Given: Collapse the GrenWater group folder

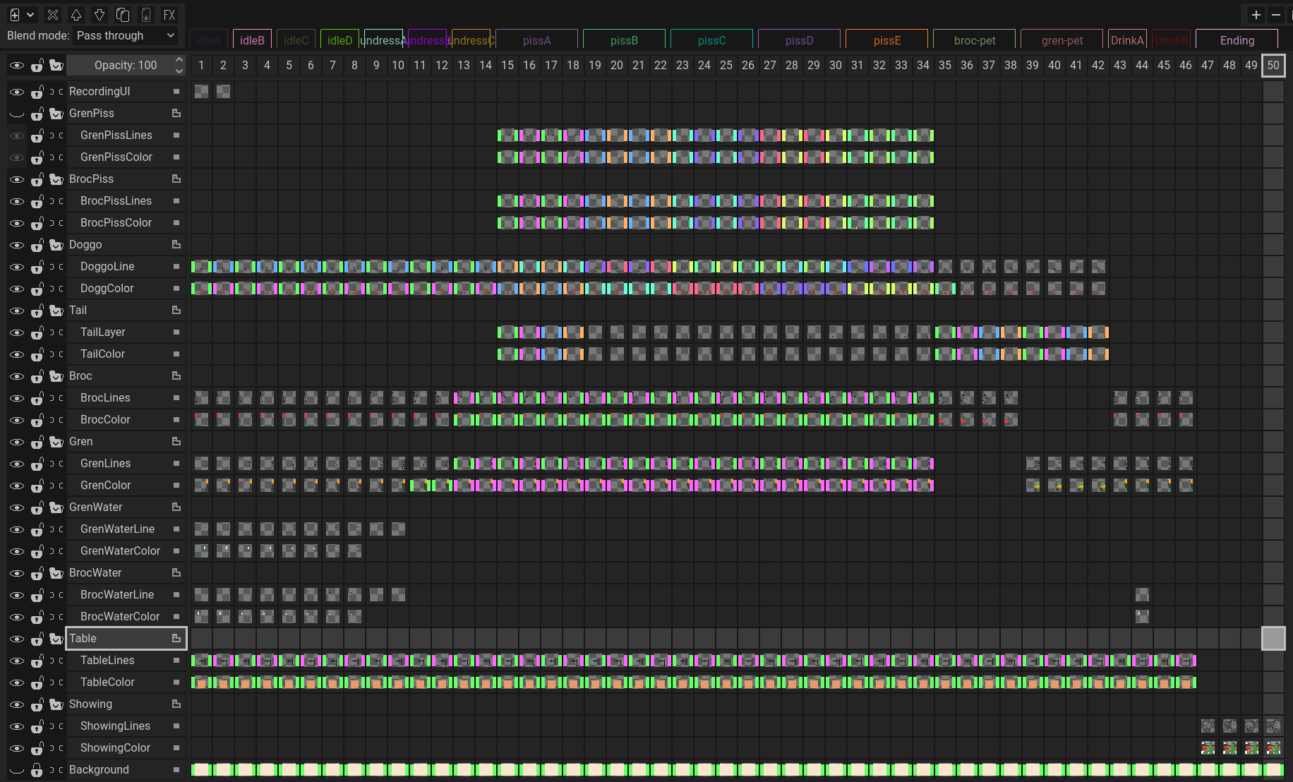Looking at the screenshot, I should [56, 507].
